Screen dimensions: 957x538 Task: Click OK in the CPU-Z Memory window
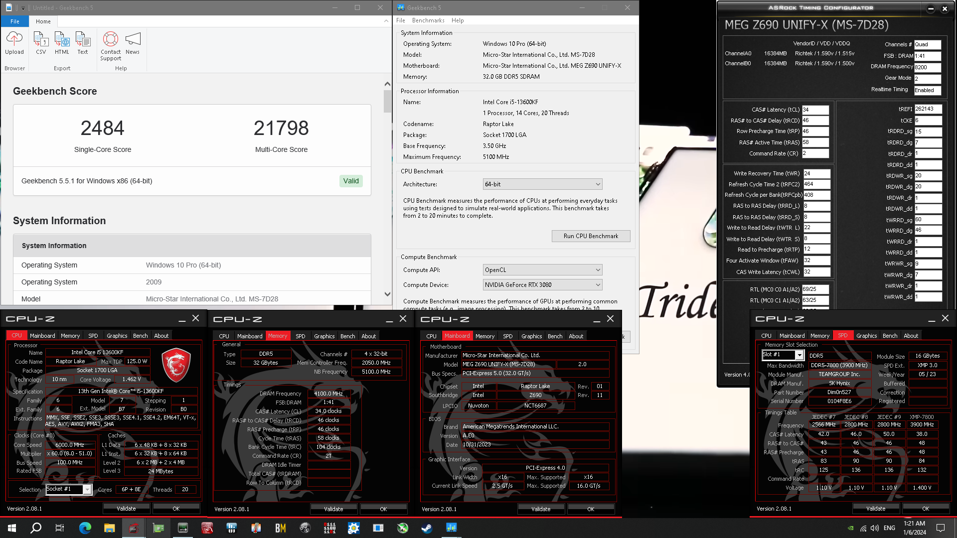pos(383,509)
